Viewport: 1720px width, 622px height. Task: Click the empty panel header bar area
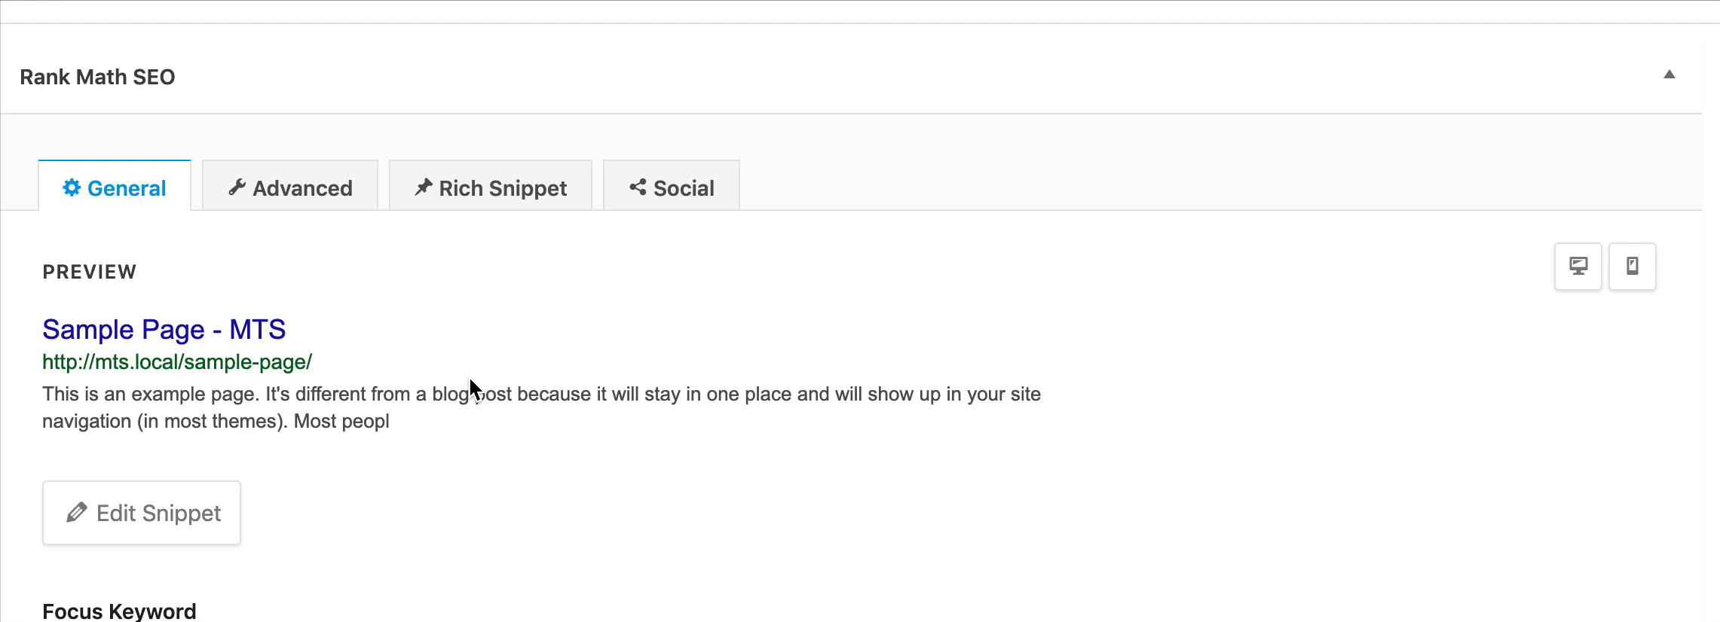point(904,75)
